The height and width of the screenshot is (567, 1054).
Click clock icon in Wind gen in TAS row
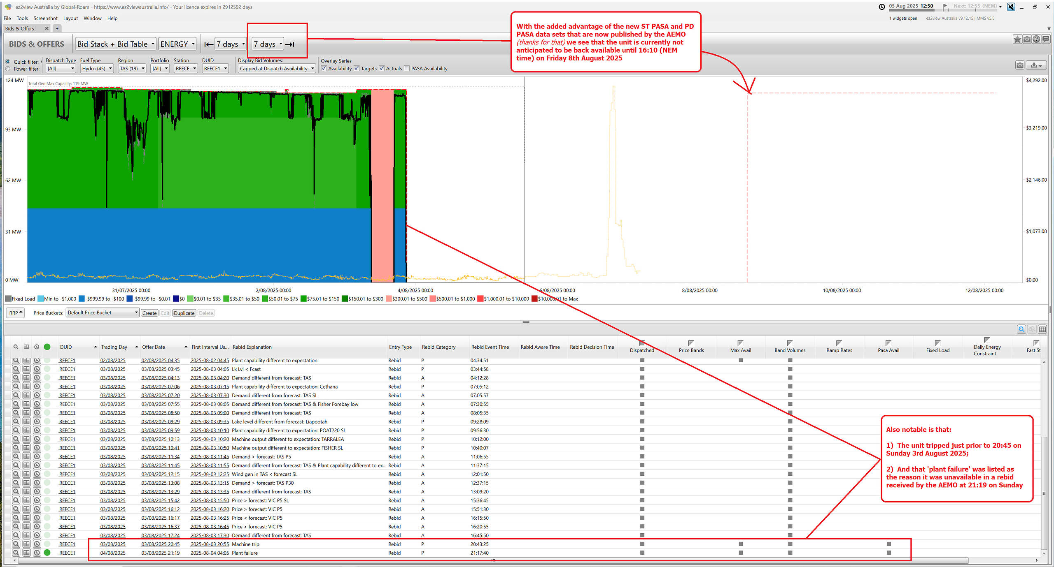tap(37, 474)
